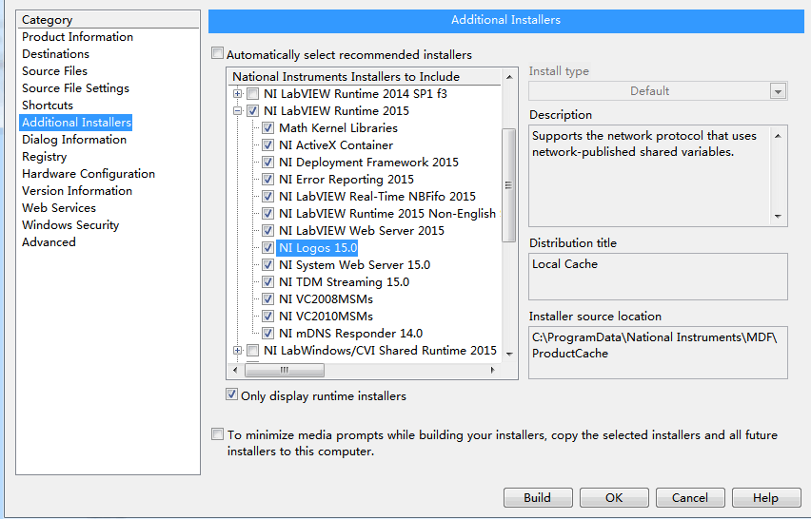Enable copy selected installers to this computer
This screenshot has width=811, height=519.
217,433
